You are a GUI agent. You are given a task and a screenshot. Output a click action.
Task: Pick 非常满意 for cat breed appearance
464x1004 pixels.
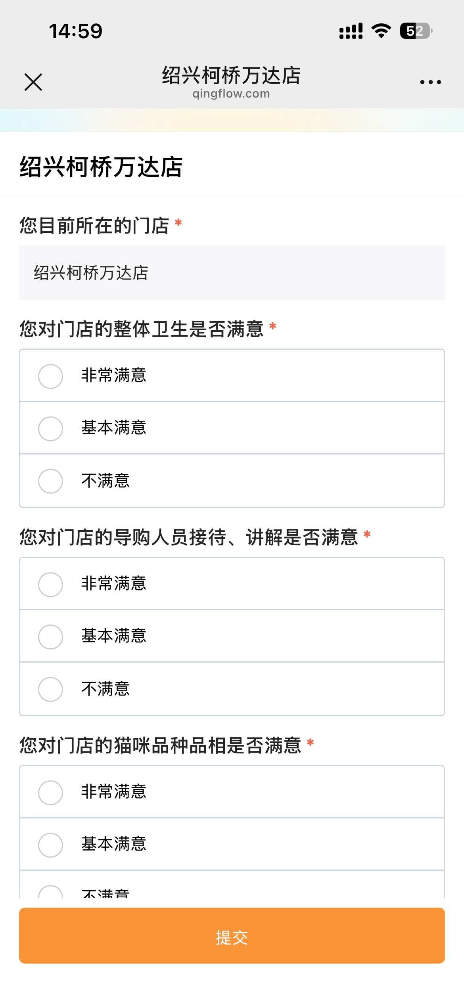pos(51,792)
